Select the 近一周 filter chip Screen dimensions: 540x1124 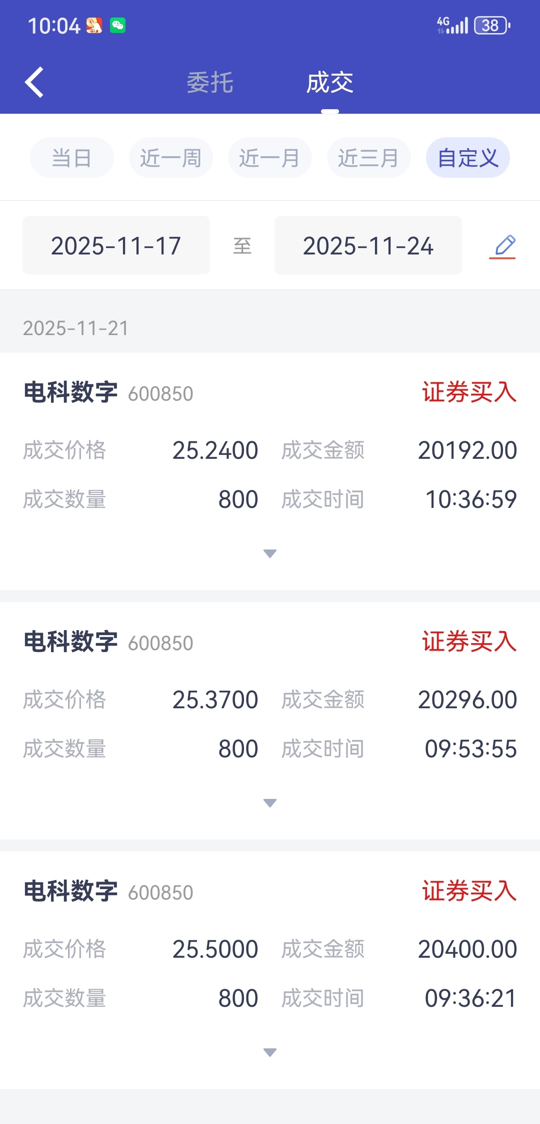[171, 158]
